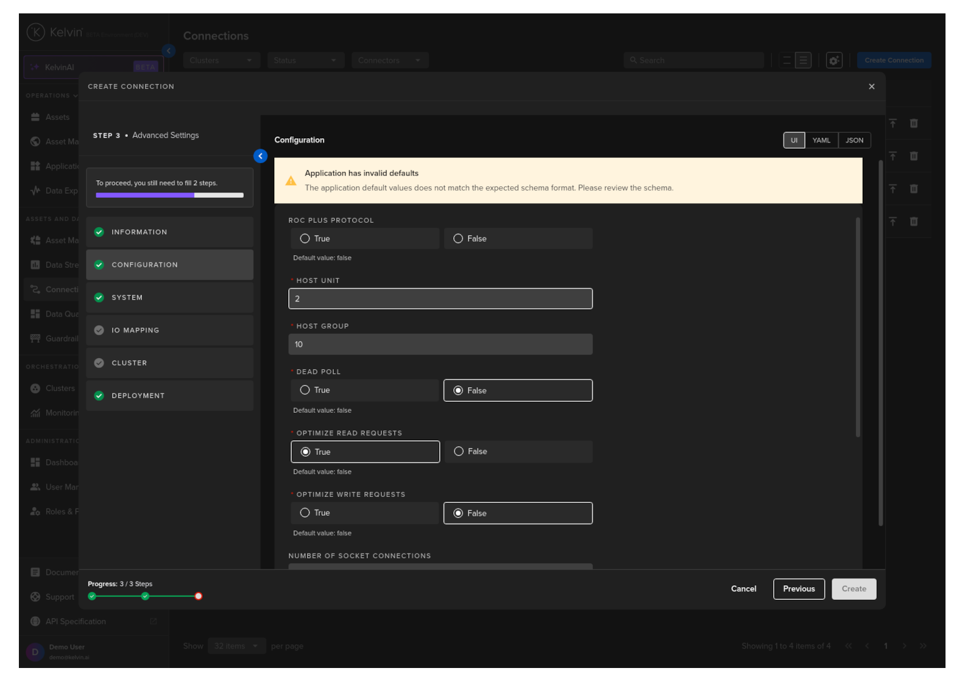Set Dead Poll to True
The image size is (965, 682).
(305, 390)
